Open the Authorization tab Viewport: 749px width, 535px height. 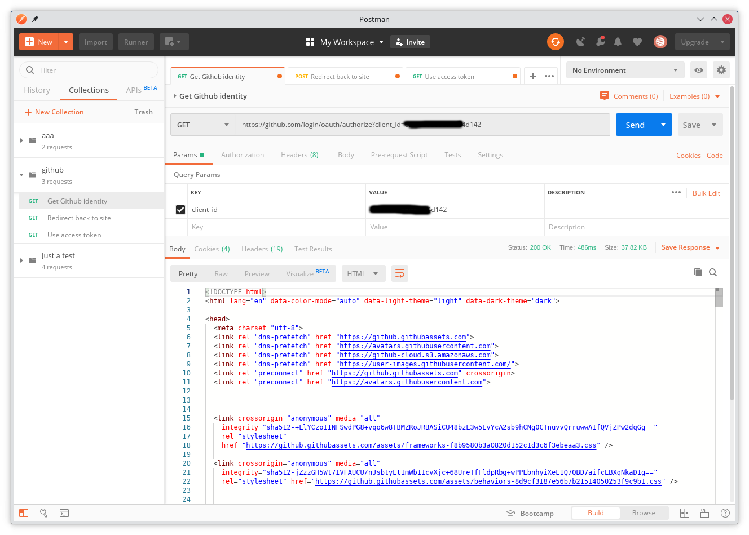coord(243,155)
